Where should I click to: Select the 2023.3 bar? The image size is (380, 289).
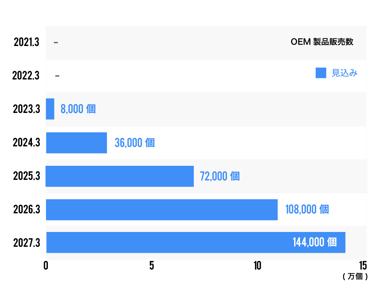[50, 109]
